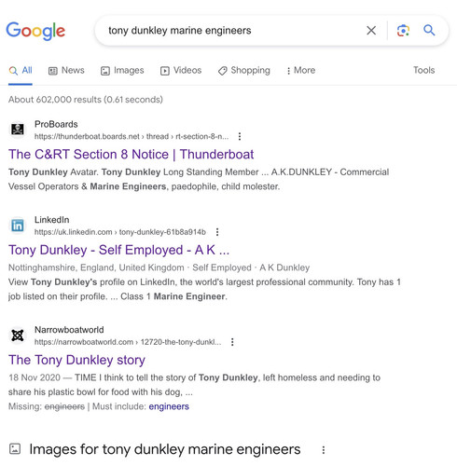The height and width of the screenshot is (466, 457).
Task: Click the blue magnifier search icon
Action: click(x=429, y=30)
